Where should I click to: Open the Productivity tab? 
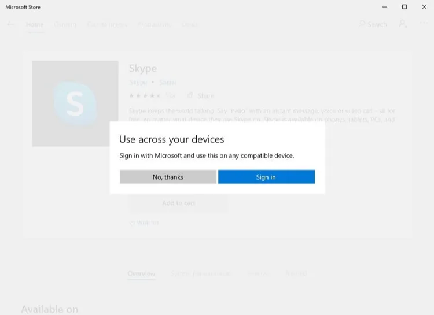[x=155, y=25]
